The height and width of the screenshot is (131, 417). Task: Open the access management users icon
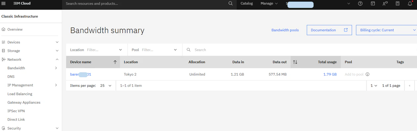tap(385, 4)
